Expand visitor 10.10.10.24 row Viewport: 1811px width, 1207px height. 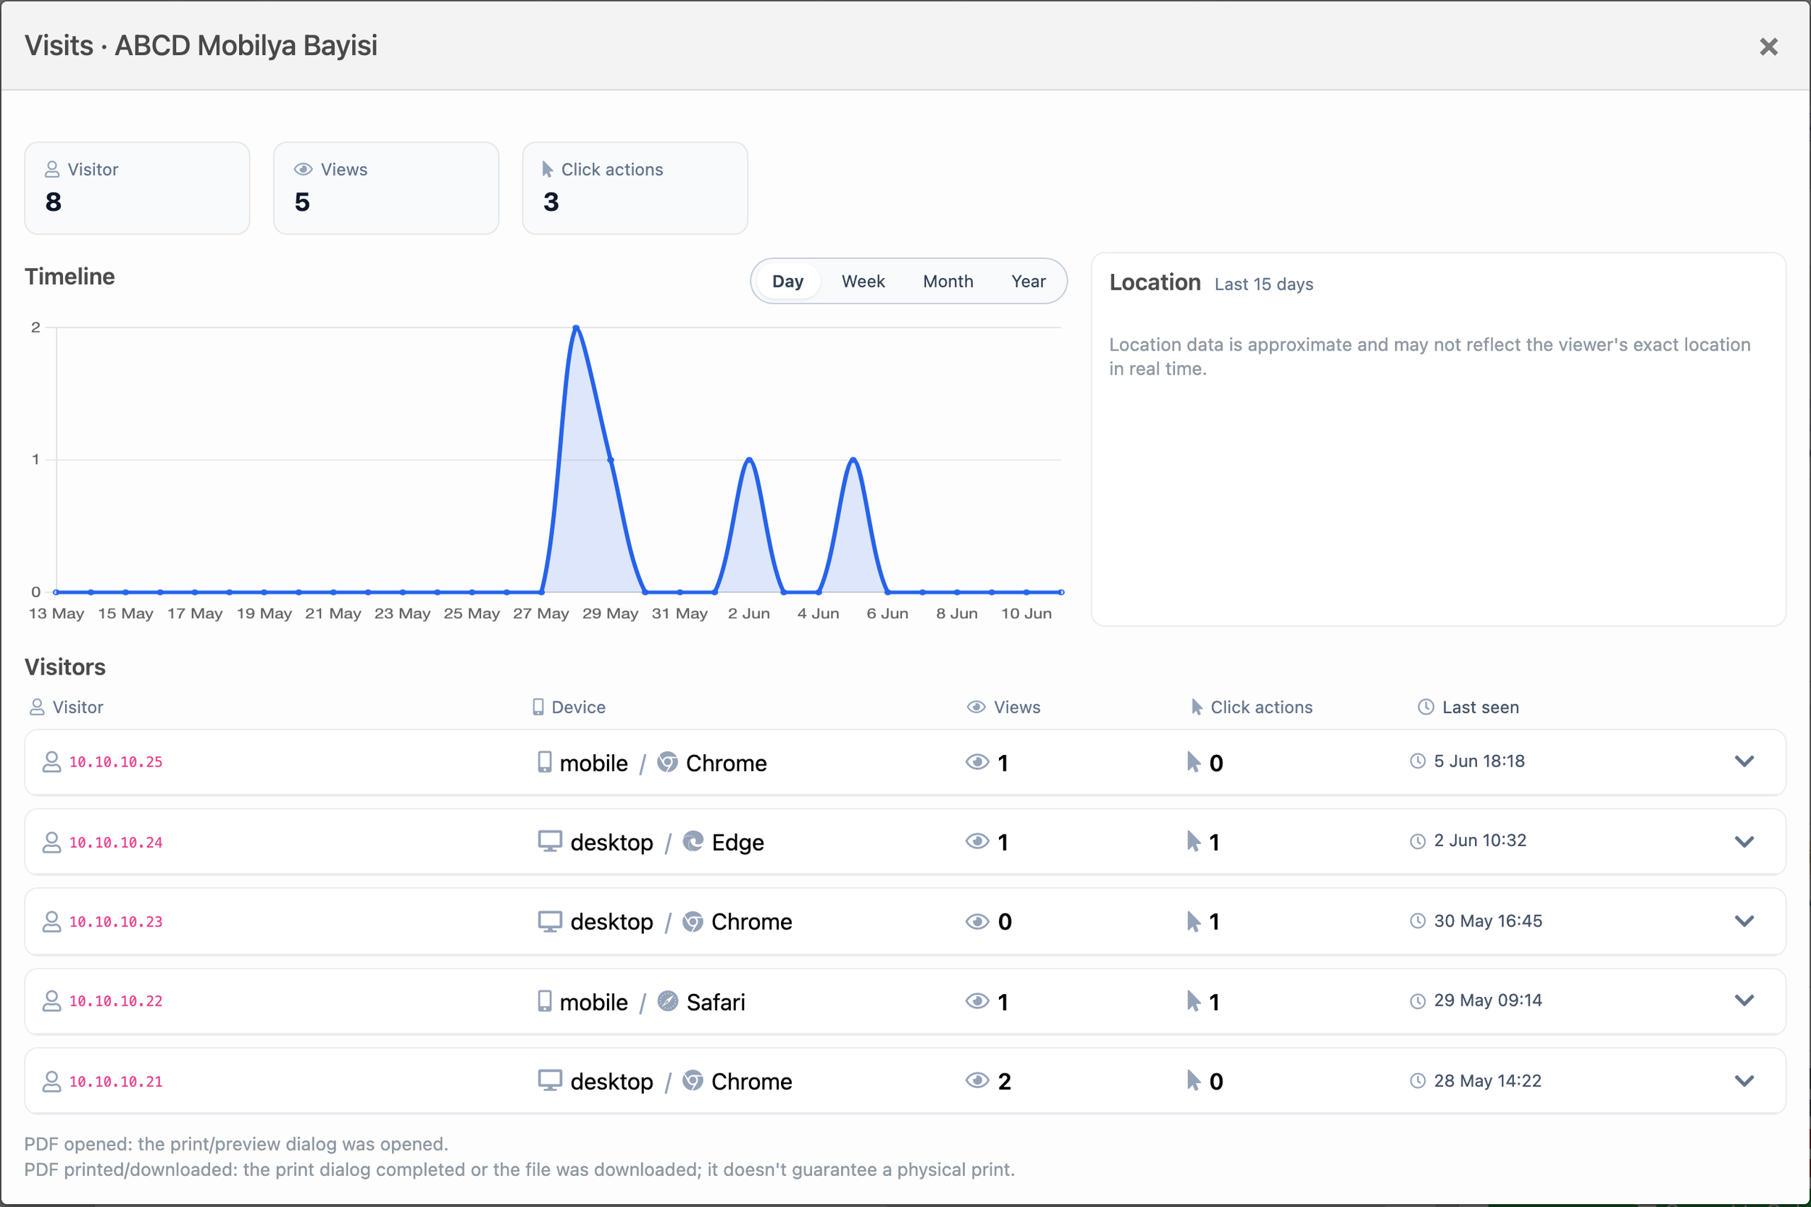coord(1744,841)
